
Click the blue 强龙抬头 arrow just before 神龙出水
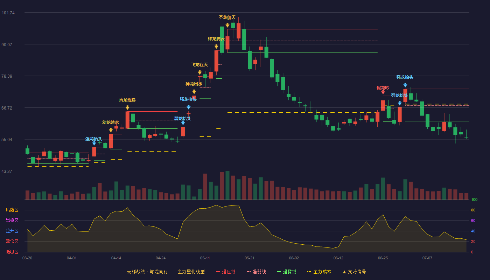[x=188, y=107]
